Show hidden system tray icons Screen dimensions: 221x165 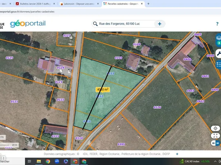point(215,161)
